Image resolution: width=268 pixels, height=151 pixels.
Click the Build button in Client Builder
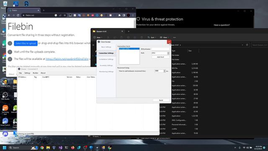[x=161, y=100]
